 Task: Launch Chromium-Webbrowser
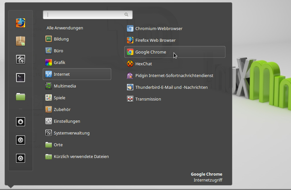coord(175,29)
